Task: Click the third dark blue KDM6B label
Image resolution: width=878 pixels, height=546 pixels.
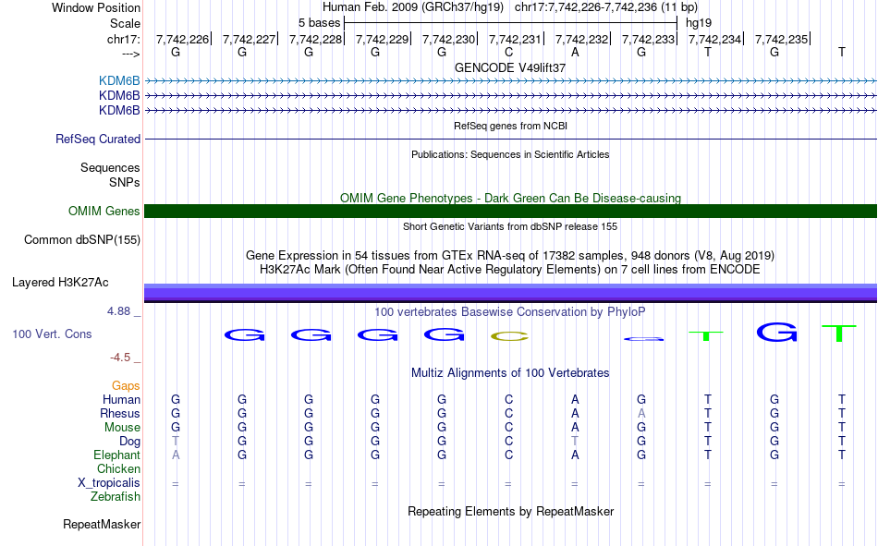Action: pyautogui.click(x=119, y=110)
